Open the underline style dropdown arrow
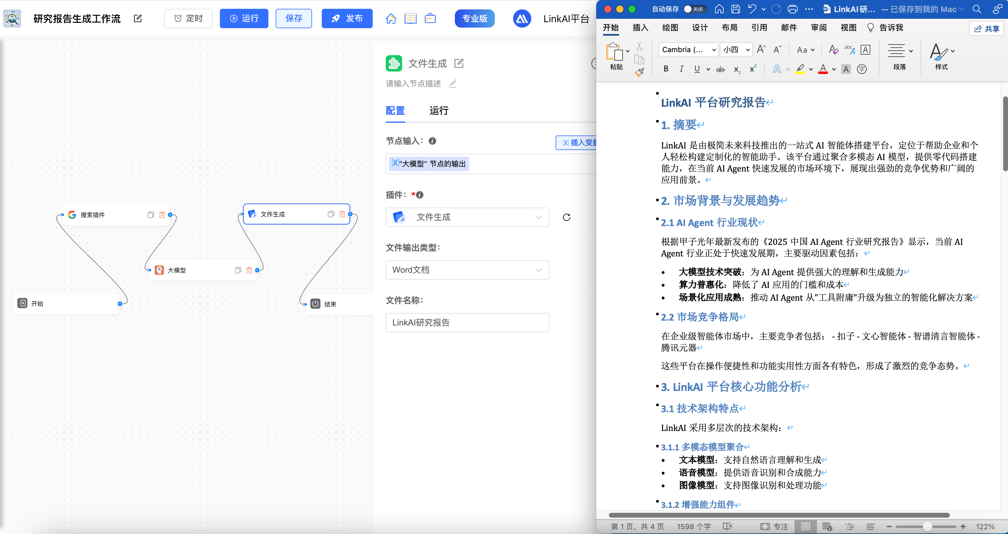 tap(708, 69)
